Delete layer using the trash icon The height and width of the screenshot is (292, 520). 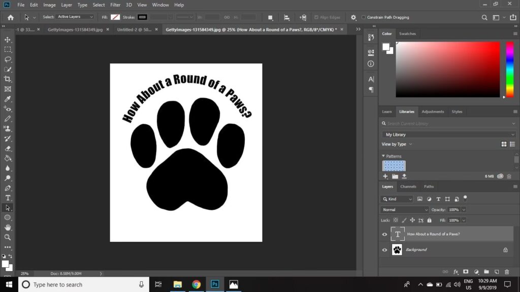(x=506, y=272)
